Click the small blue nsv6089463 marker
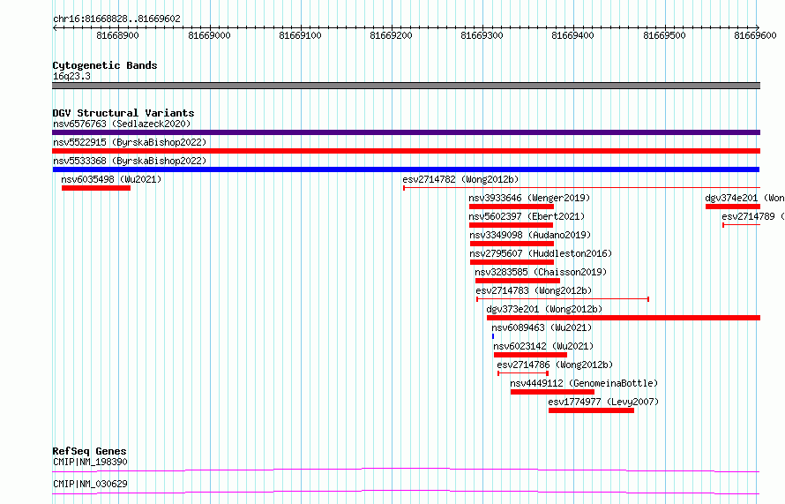The height and width of the screenshot is (504, 785). [x=493, y=336]
